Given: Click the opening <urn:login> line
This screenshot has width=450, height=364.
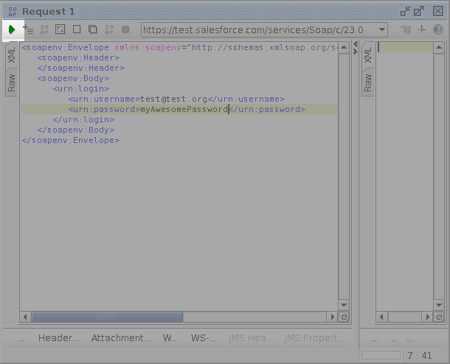Looking at the screenshot, I should (81, 88).
